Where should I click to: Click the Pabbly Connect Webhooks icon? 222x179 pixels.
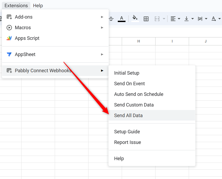pos(9,70)
